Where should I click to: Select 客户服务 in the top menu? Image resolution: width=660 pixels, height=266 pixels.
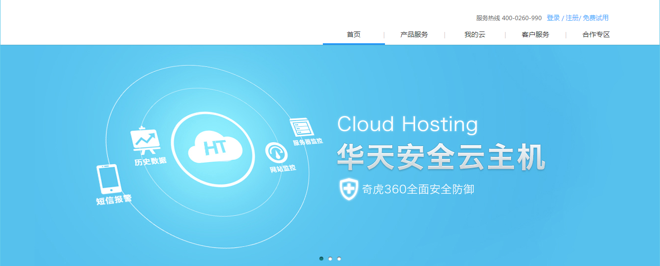(535, 34)
